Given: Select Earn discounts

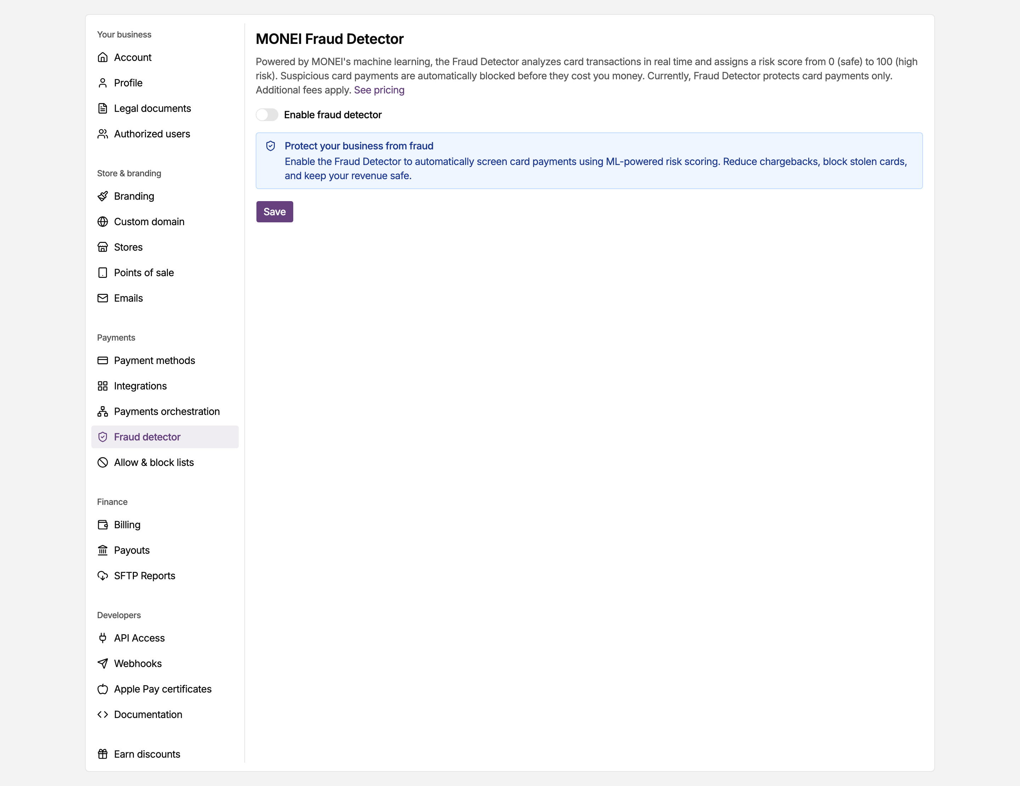Looking at the screenshot, I should click(165, 754).
